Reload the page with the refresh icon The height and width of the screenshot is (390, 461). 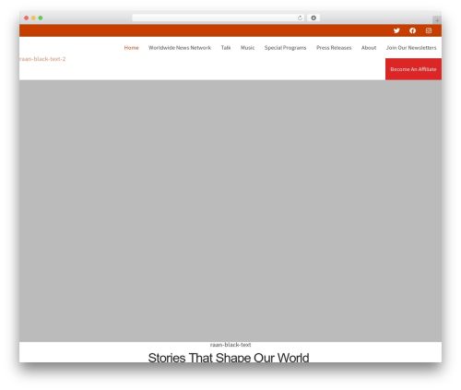click(x=300, y=18)
